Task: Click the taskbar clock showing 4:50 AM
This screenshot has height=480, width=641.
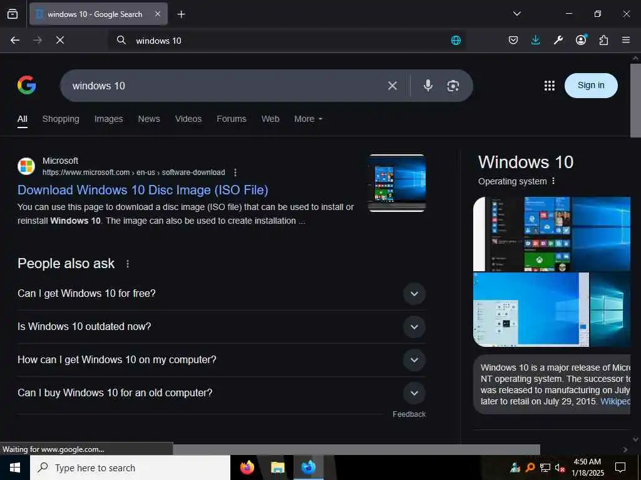Action: pos(587,467)
